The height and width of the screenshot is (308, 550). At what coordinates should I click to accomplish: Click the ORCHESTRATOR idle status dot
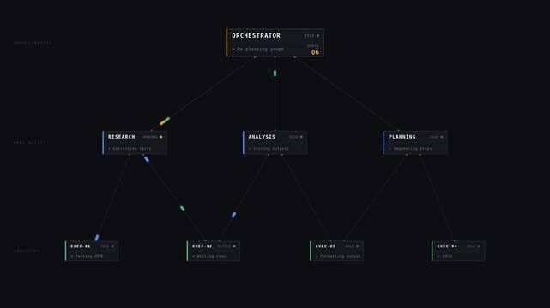[x=317, y=36]
